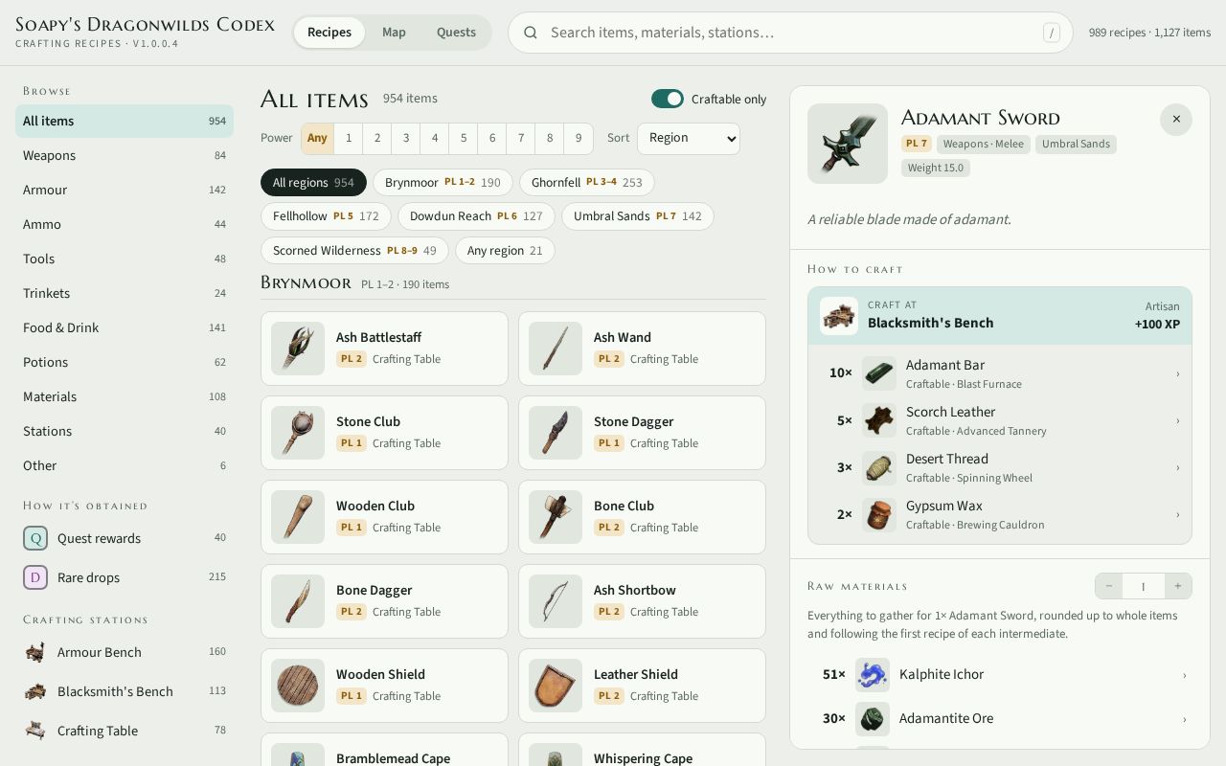Select power level 7 filter
1226x766 pixels.
521,138
